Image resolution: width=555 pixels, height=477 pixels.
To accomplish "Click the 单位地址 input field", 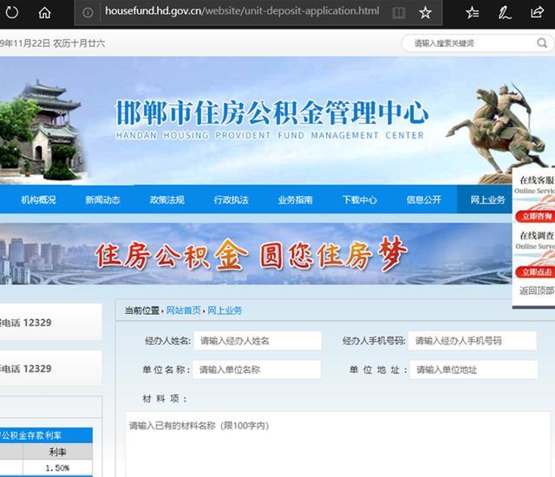I will click(473, 369).
